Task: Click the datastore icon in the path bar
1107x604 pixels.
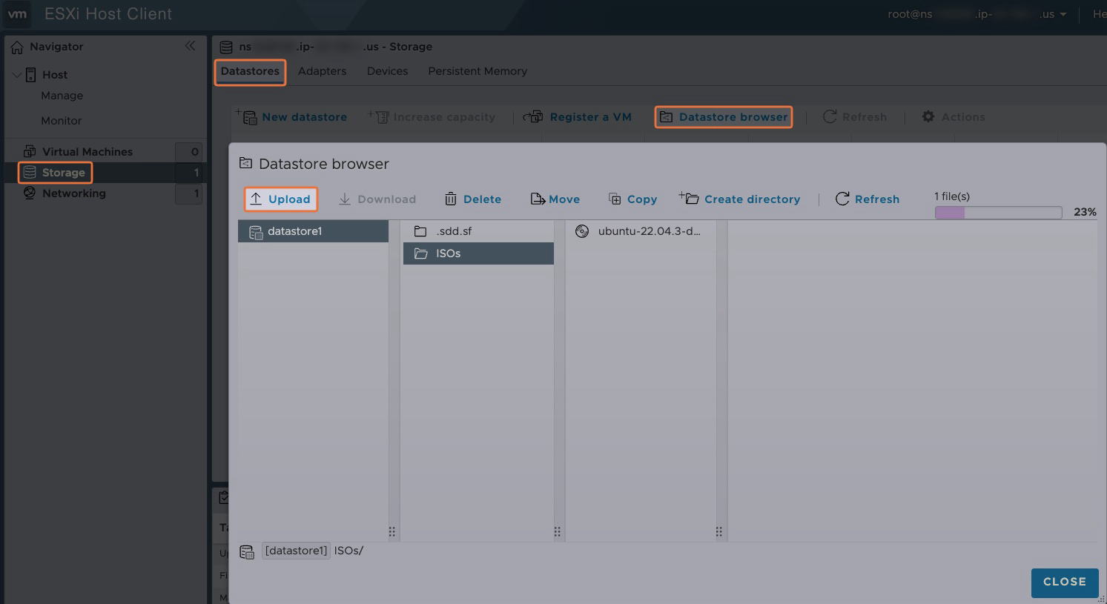Action: click(x=247, y=552)
